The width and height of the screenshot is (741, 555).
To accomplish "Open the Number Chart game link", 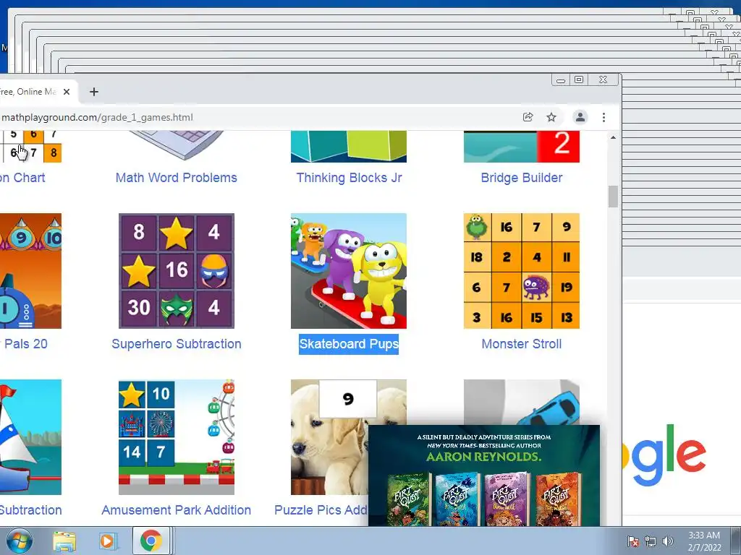I will pos(22,178).
